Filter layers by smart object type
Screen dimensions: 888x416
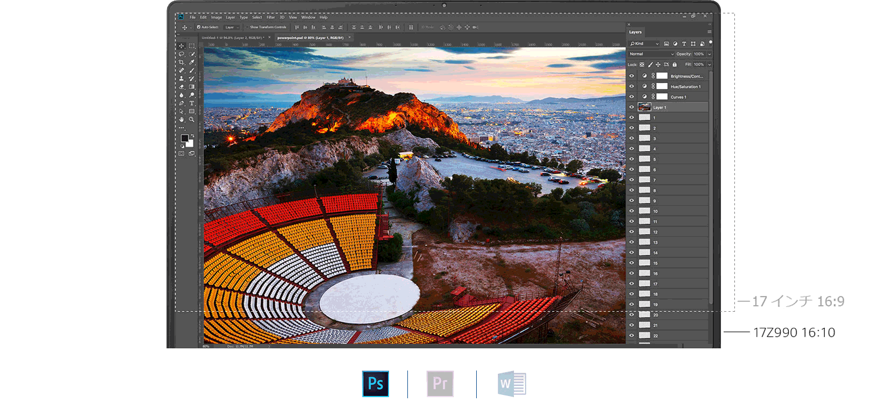702,44
